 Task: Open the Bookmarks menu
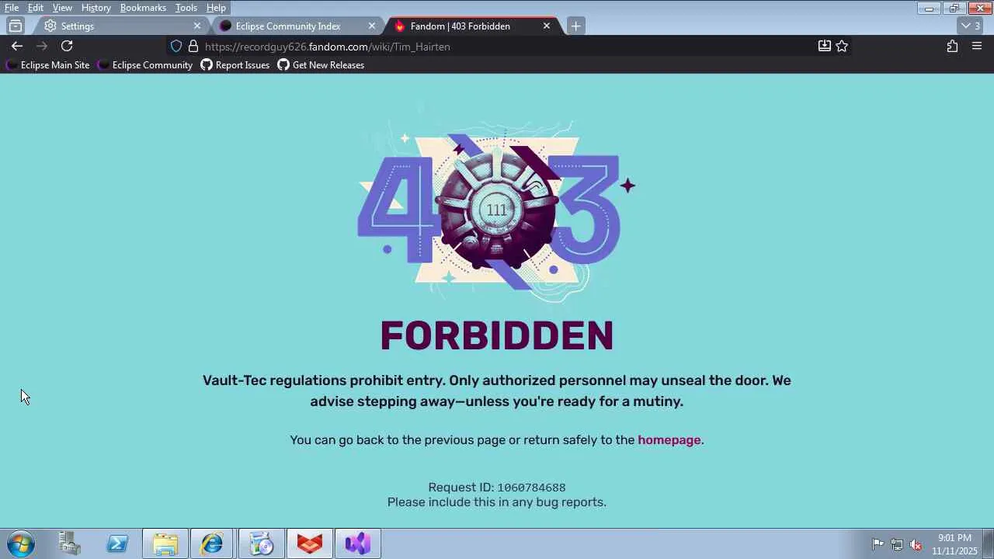(x=143, y=8)
